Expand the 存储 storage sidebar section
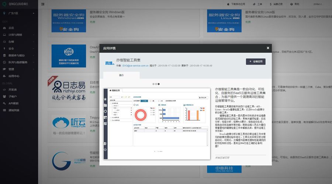 click(x=11, y=42)
